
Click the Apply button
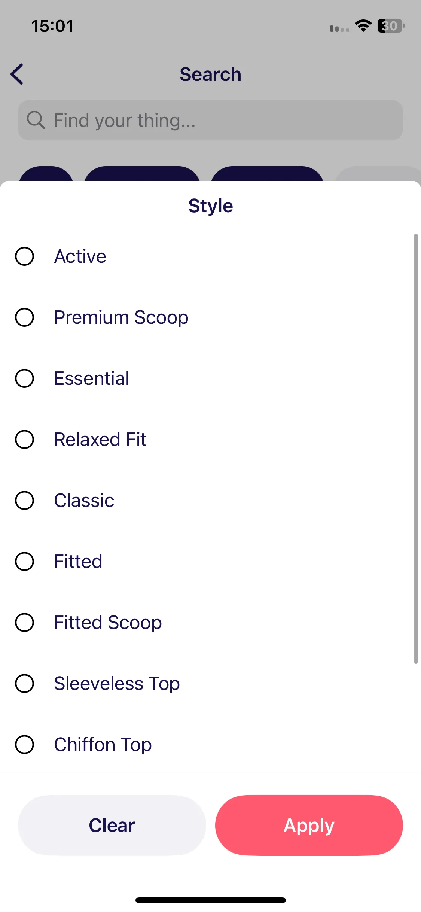(x=309, y=825)
